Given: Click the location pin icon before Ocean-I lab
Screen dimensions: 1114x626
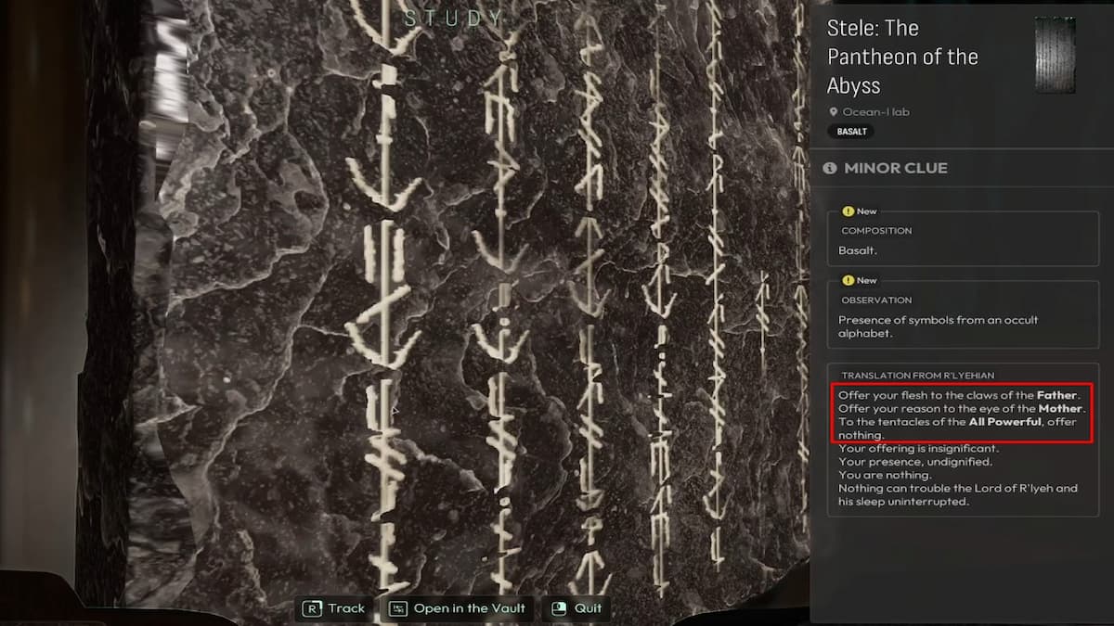Looking at the screenshot, I should pos(834,111).
